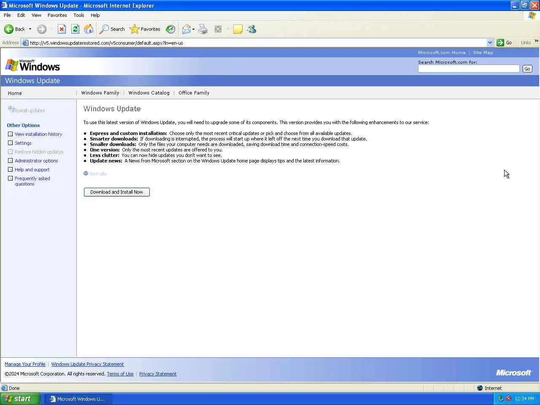Open the Tools menu
This screenshot has height=405, width=540.
point(79,15)
